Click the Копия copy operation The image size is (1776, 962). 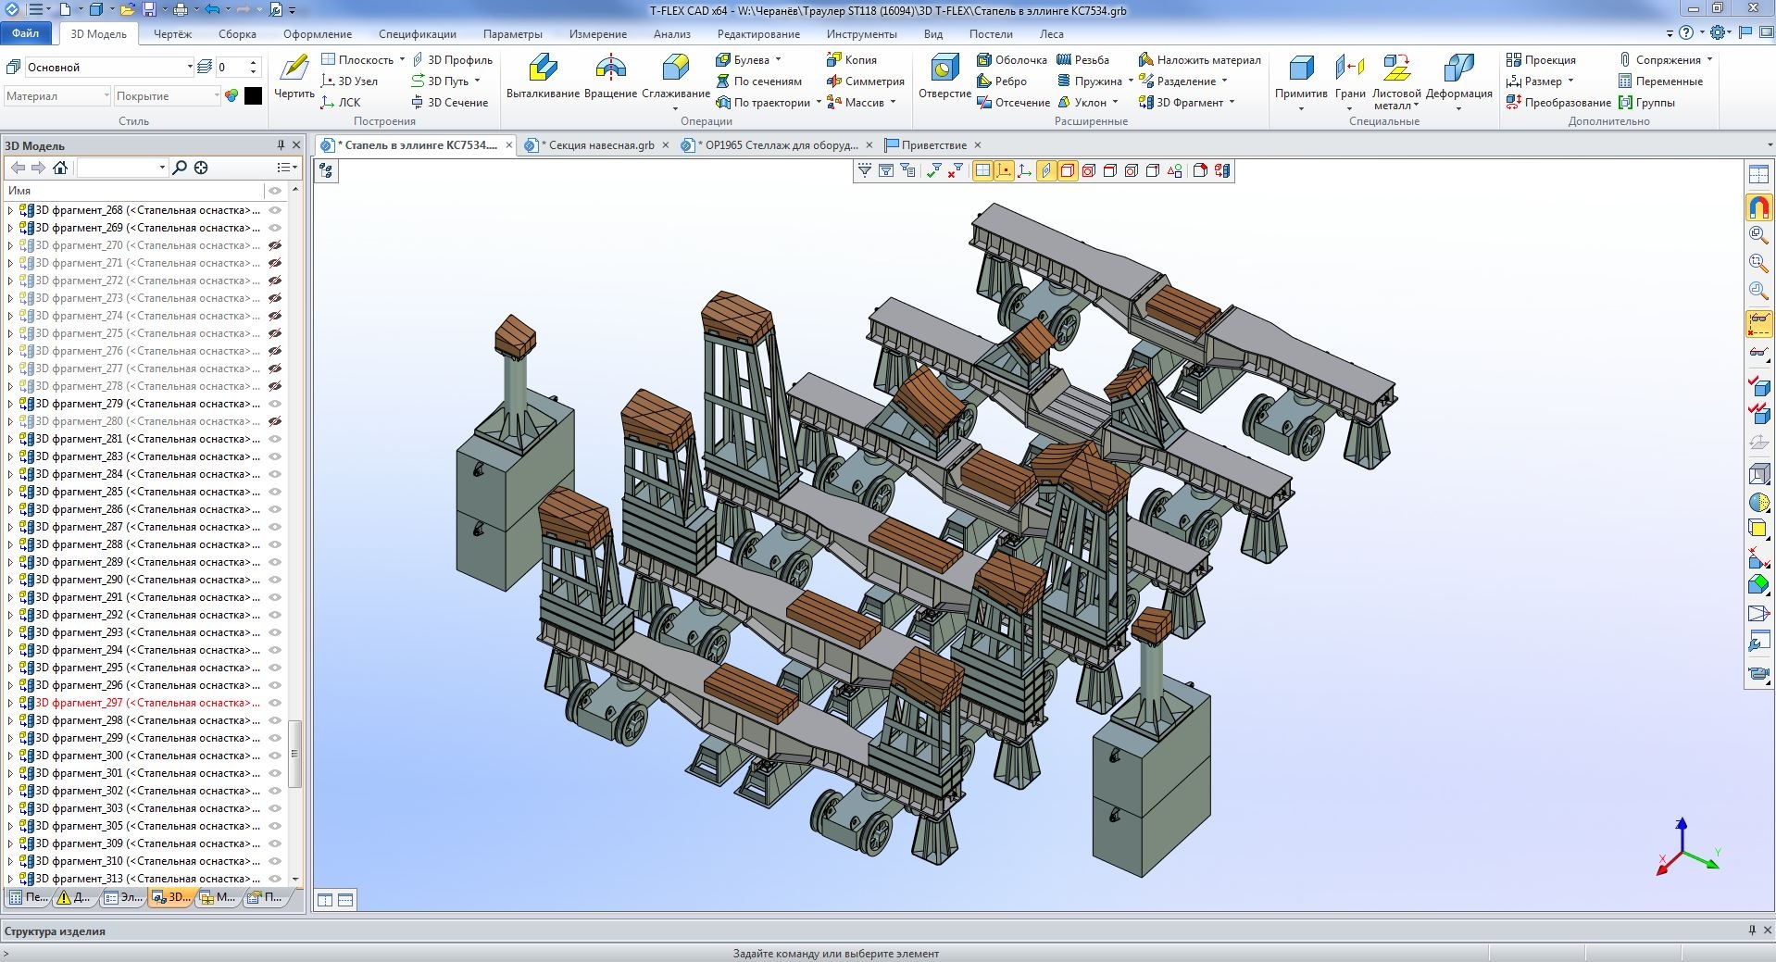851,59
